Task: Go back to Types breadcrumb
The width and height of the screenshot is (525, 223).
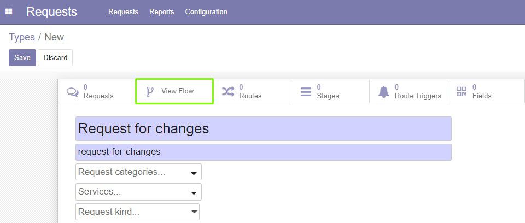Action: tap(22, 37)
